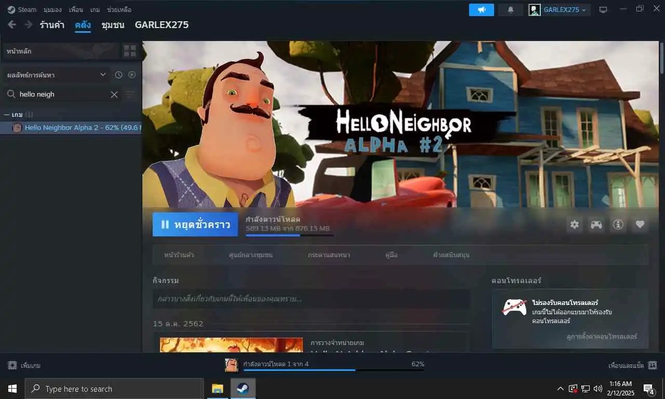Open the ศูนย์กลางชุมชน community hub link
This screenshot has width=665, height=399.
pos(250,255)
